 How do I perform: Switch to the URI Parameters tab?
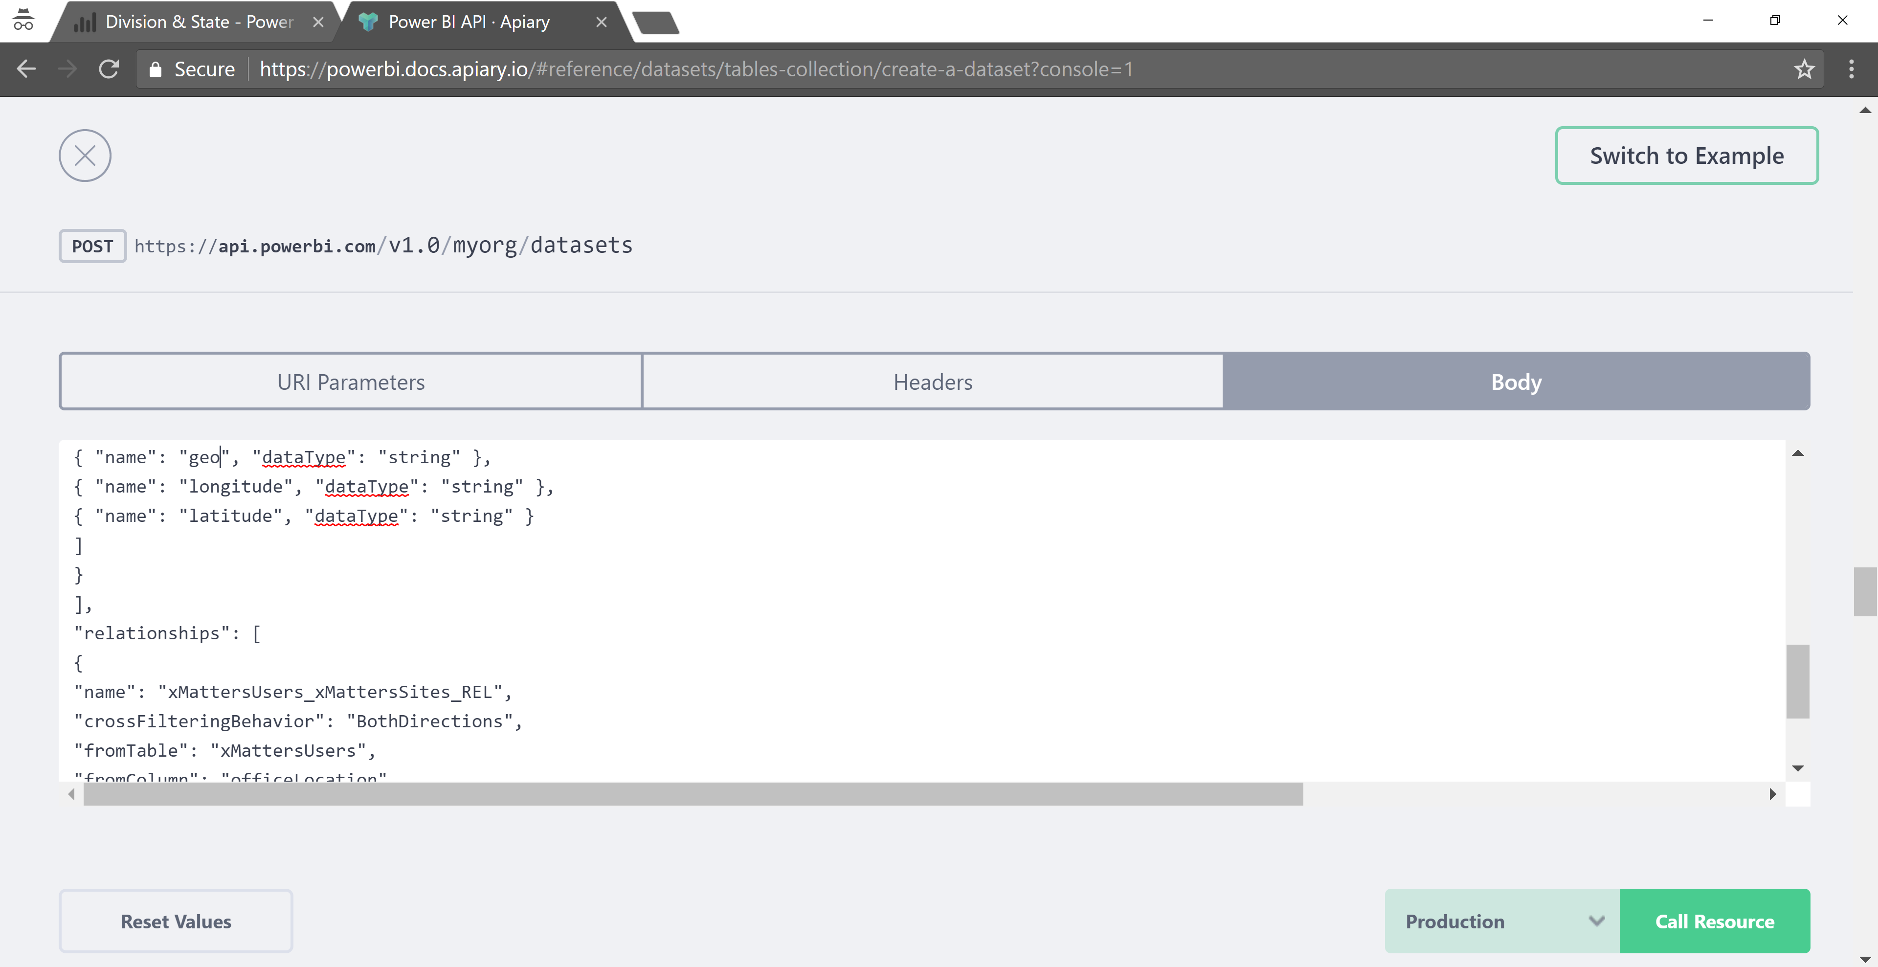350,381
